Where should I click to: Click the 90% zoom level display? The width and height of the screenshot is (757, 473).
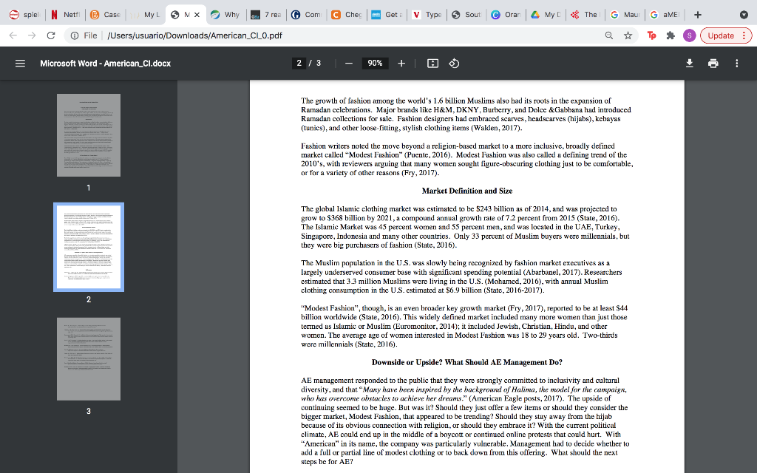coord(373,63)
